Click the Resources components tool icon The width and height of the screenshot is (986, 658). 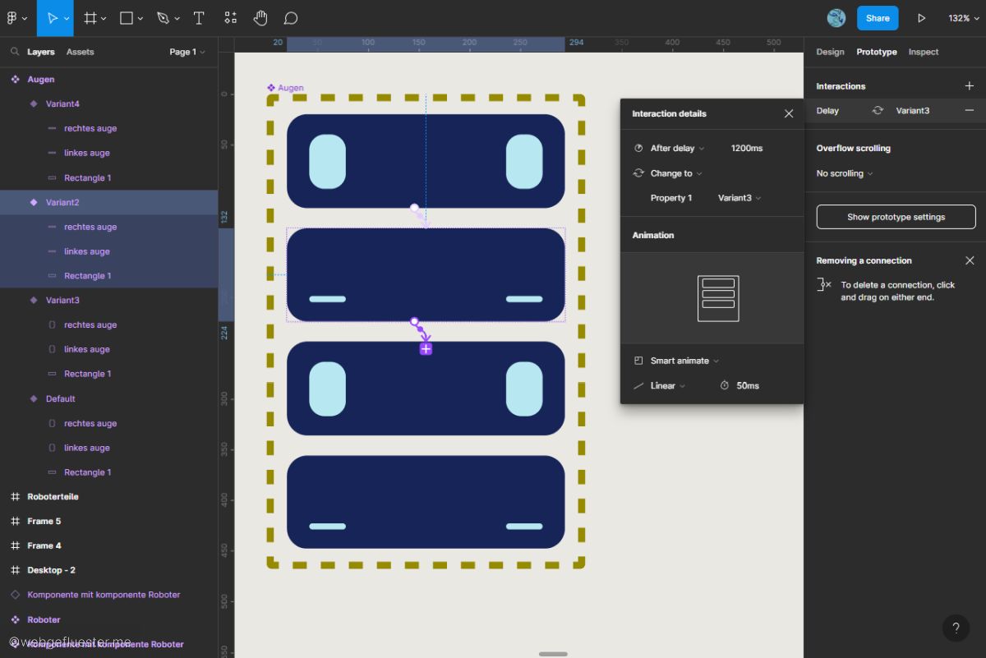tap(230, 18)
